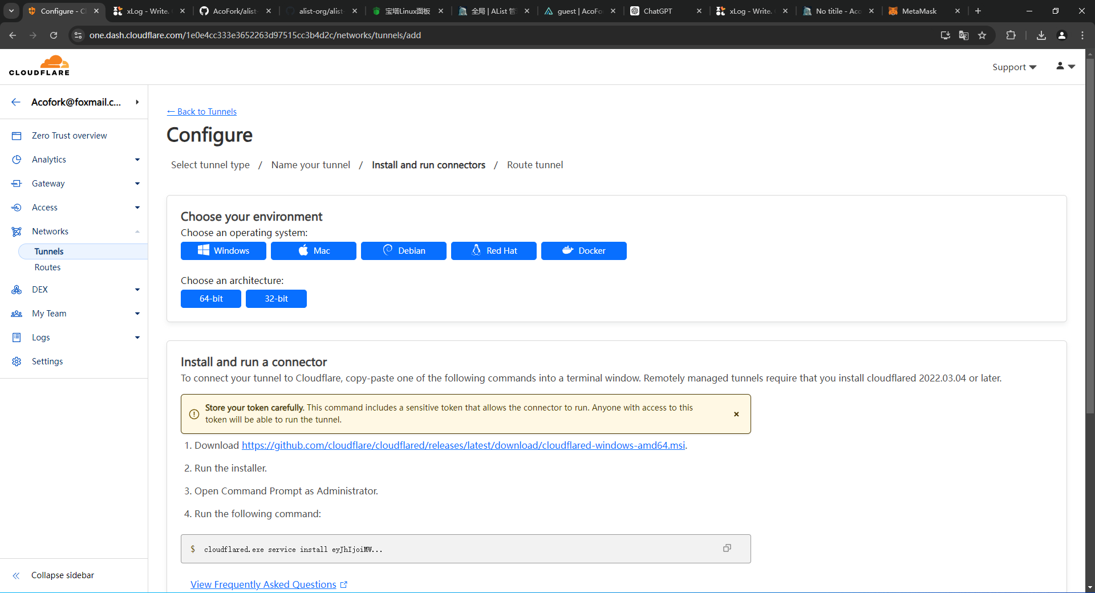Navigate back in browser
The height and width of the screenshot is (593, 1095).
point(13,35)
